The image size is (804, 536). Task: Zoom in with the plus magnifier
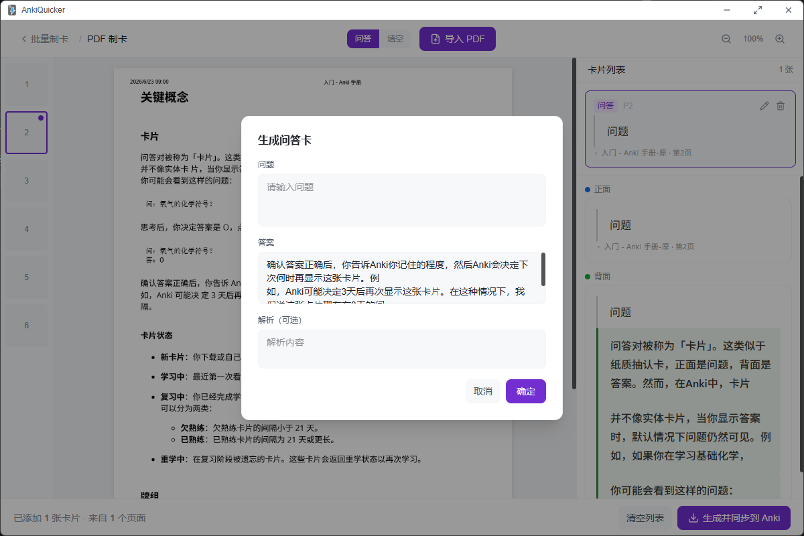[x=780, y=39]
